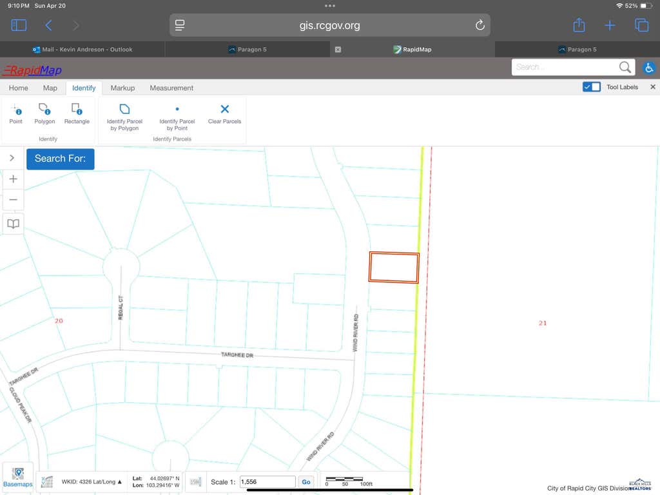Screen dimensions: 660x495
Task: Open the accessibility options icon
Action: 648,67
